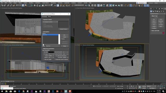
Task: Select the Unlink Selection tool
Action: [x=11, y=5]
